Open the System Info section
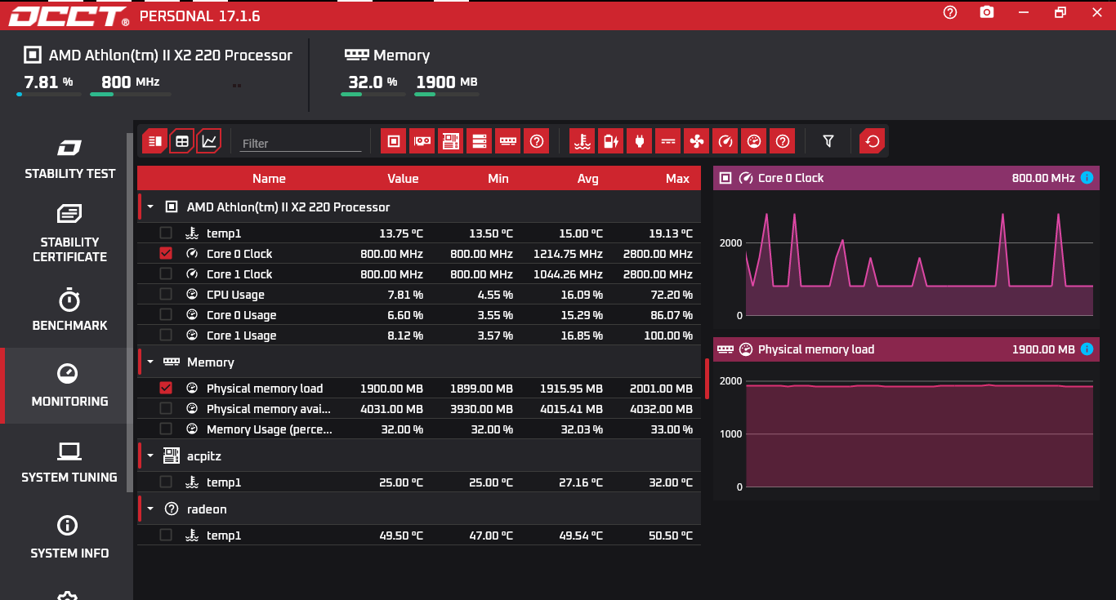 (x=69, y=537)
